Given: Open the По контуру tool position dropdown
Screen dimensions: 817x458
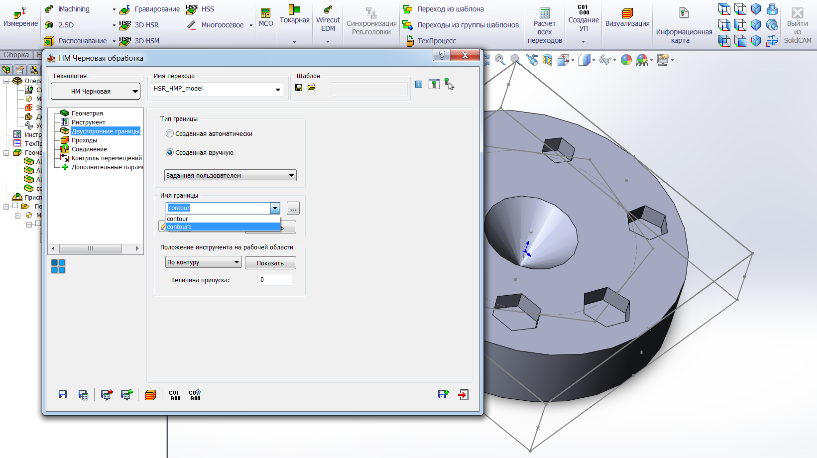Looking at the screenshot, I should coord(204,262).
